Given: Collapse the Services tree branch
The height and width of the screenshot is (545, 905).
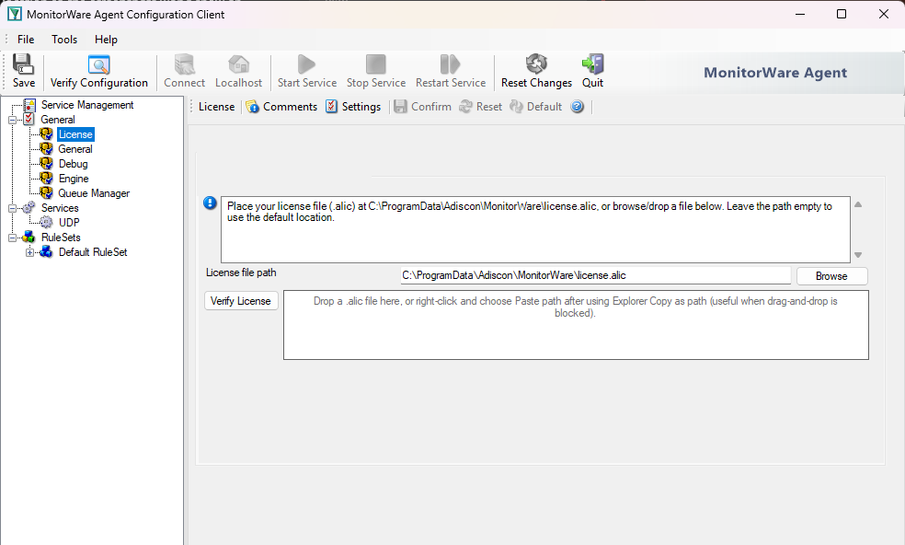Looking at the screenshot, I should [12, 208].
